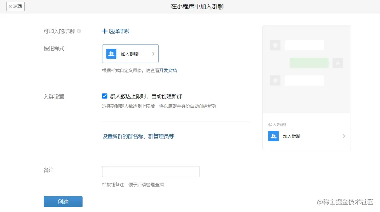Click the chevron arrow in the preview panel

344,136
